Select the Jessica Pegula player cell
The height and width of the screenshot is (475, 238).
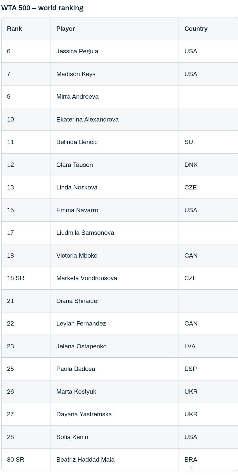77,51
